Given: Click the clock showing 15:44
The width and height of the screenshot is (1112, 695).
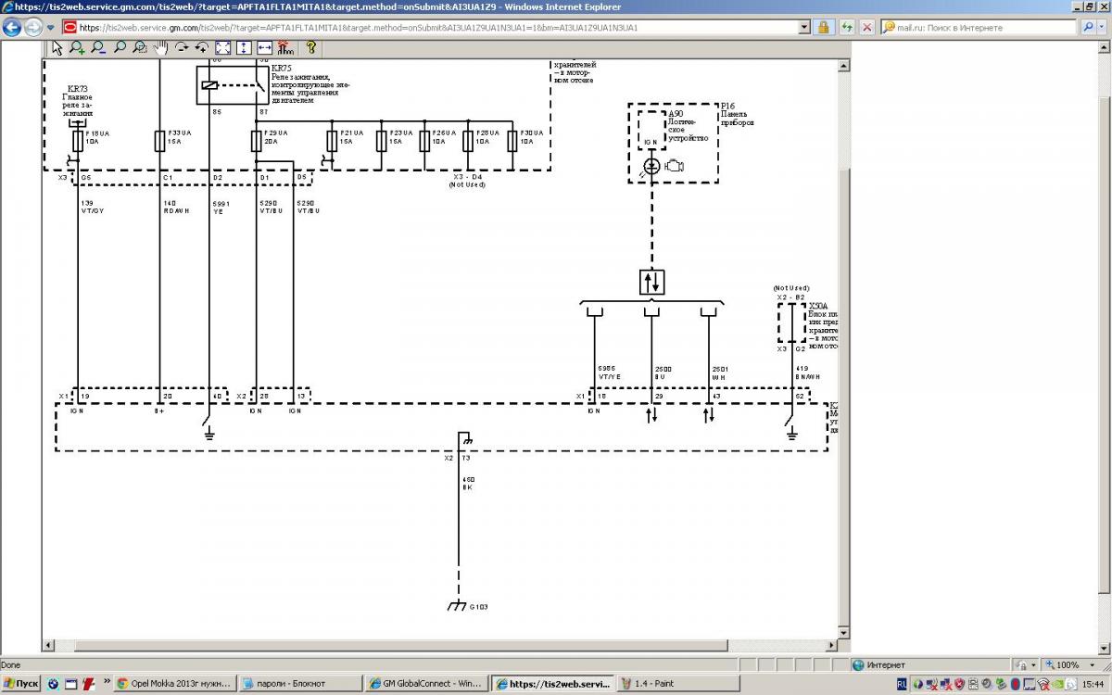Looking at the screenshot, I should click(x=1093, y=684).
